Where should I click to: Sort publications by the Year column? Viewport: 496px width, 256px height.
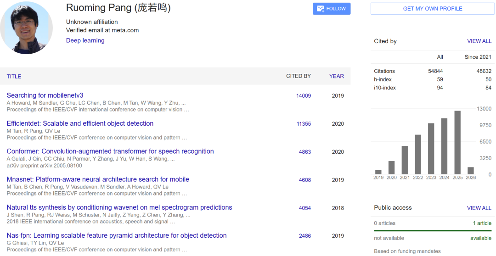pos(336,76)
